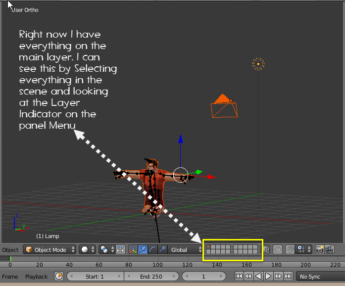Open the No Sync dropdown
Viewport: 345px width, 286px height.
(321, 276)
